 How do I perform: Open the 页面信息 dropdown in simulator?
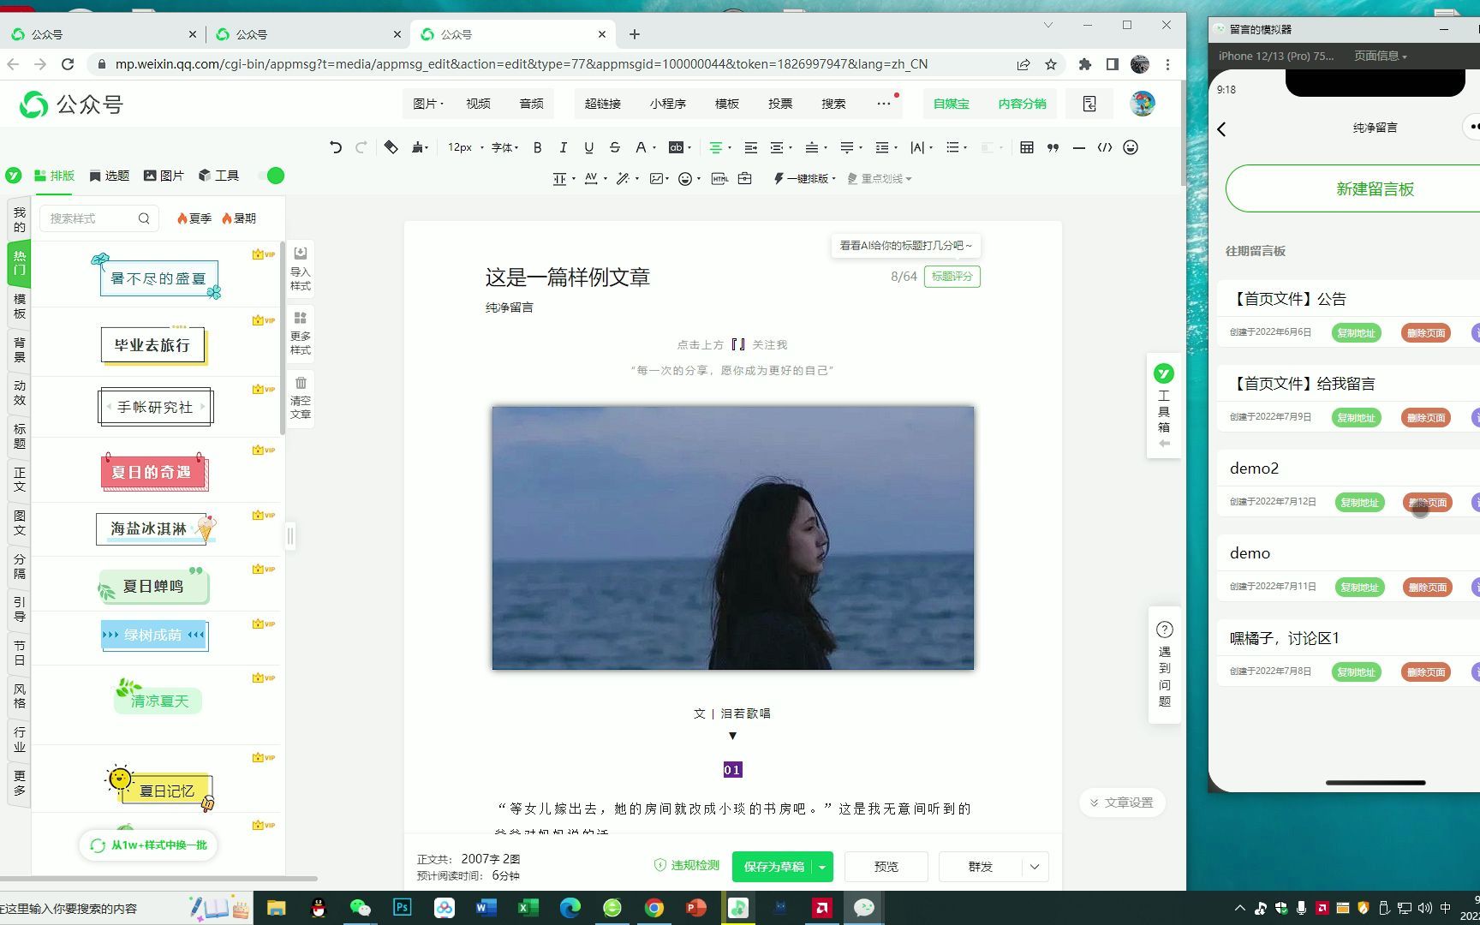[x=1380, y=56]
